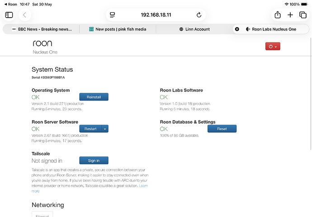Image resolution: width=312 pixels, height=217 pixels.
Task: Click the System Status heading
Action: (x=52, y=69)
